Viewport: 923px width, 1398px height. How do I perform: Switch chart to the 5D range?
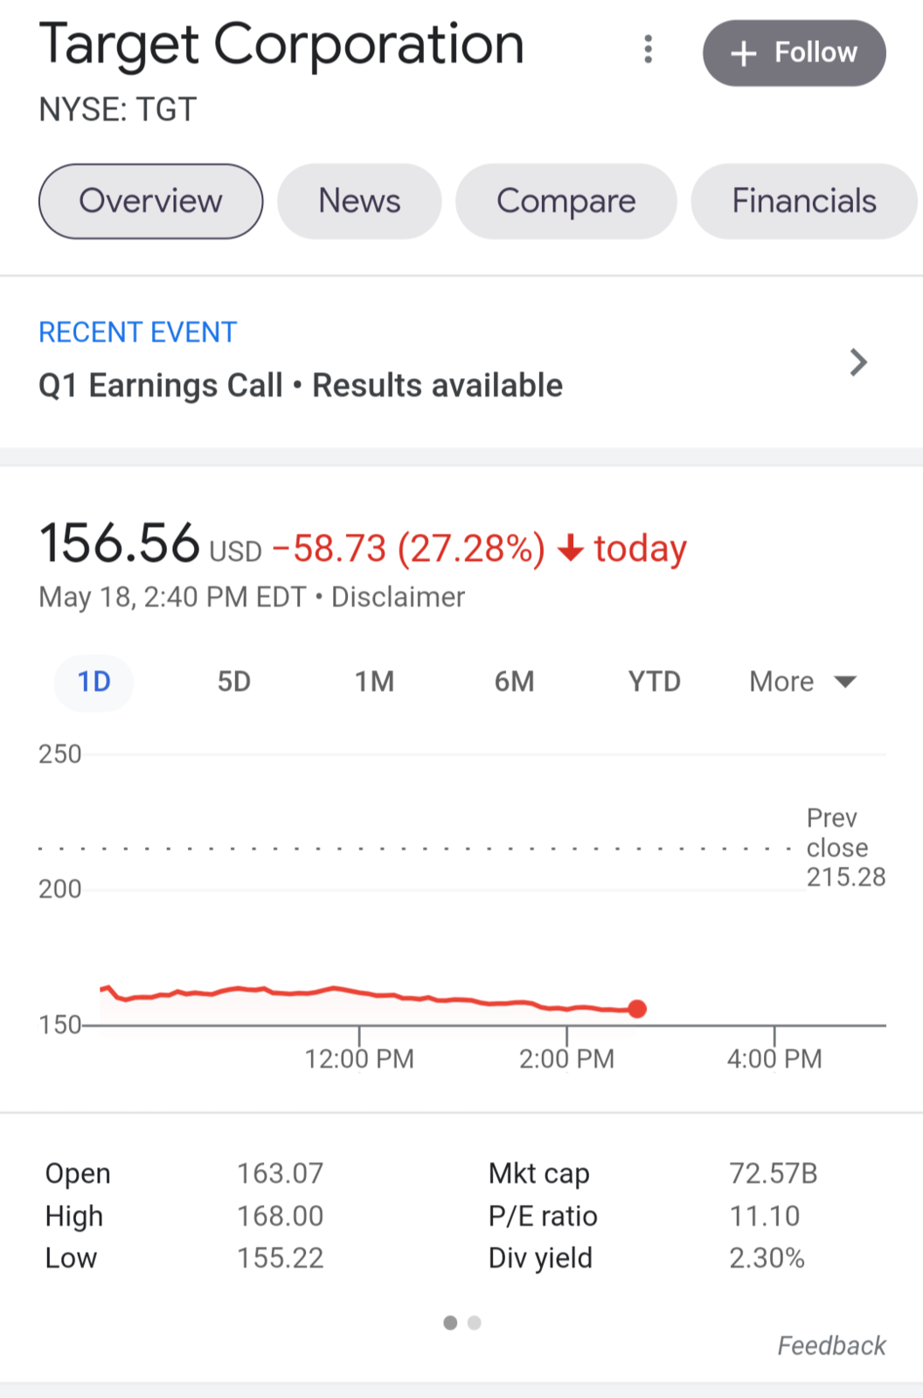tap(233, 682)
